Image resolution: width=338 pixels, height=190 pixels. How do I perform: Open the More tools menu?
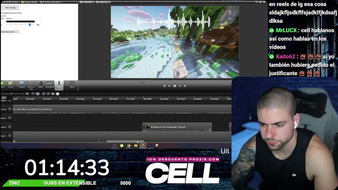(72, 85)
